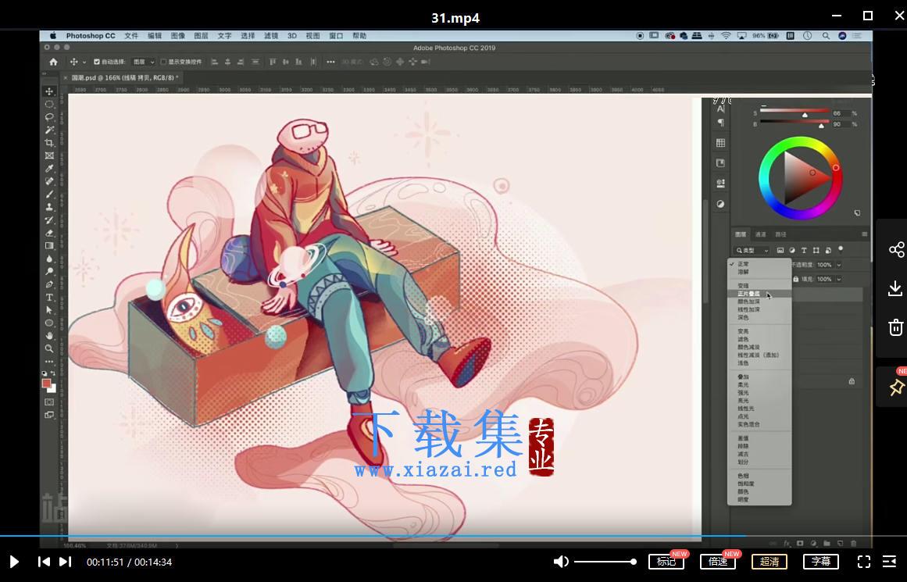Select the Eyedropper tool
The height and width of the screenshot is (582, 907).
click(x=49, y=169)
